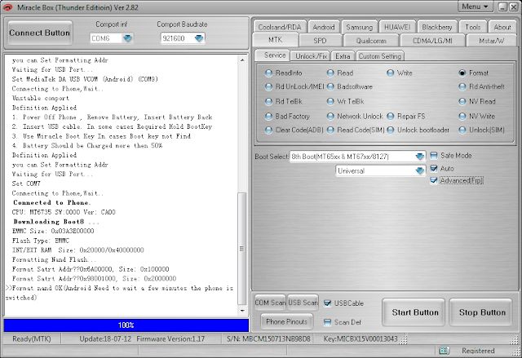Viewport: 522px width, 358px height.
Task: Expand the Boot Select dropdown list
Action: 420,157
